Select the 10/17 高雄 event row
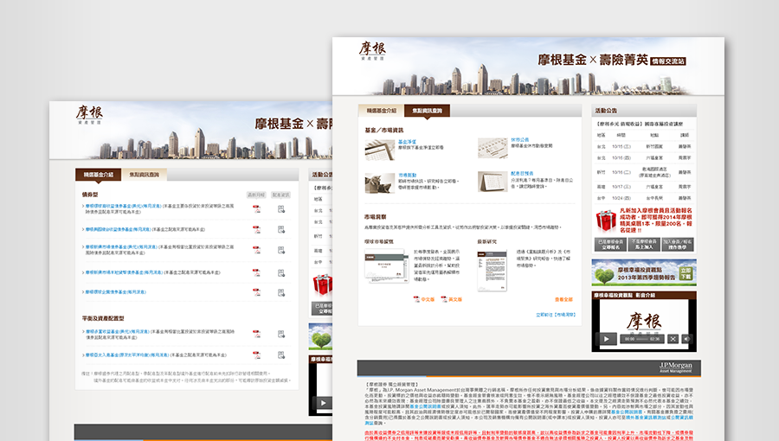The width and height of the screenshot is (779, 441). (x=644, y=187)
